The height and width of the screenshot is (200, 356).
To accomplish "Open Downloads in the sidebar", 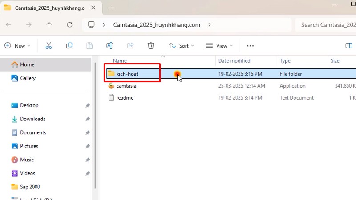I will [32, 119].
